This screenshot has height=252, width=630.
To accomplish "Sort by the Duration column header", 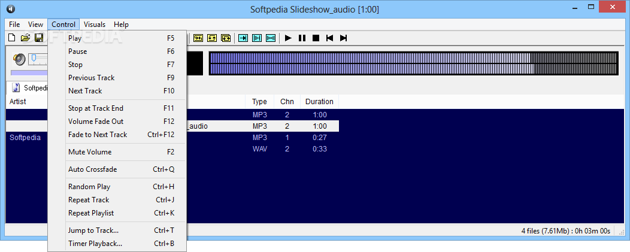I will pos(319,102).
